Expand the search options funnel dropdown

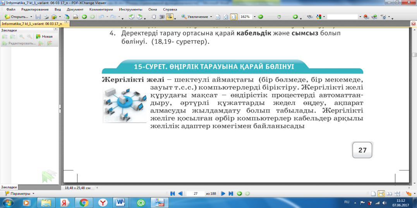click(389, 17)
